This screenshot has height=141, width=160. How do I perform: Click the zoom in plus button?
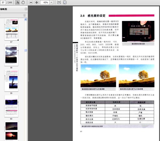[37, 2]
